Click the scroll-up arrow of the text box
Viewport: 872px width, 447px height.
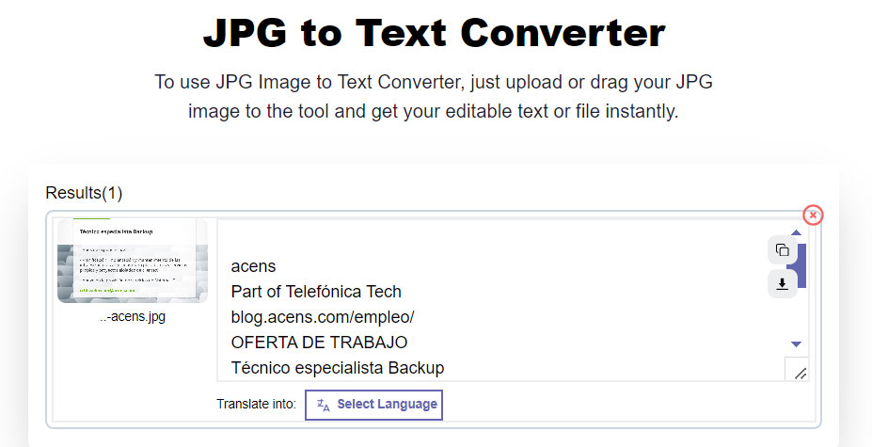pos(797,232)
